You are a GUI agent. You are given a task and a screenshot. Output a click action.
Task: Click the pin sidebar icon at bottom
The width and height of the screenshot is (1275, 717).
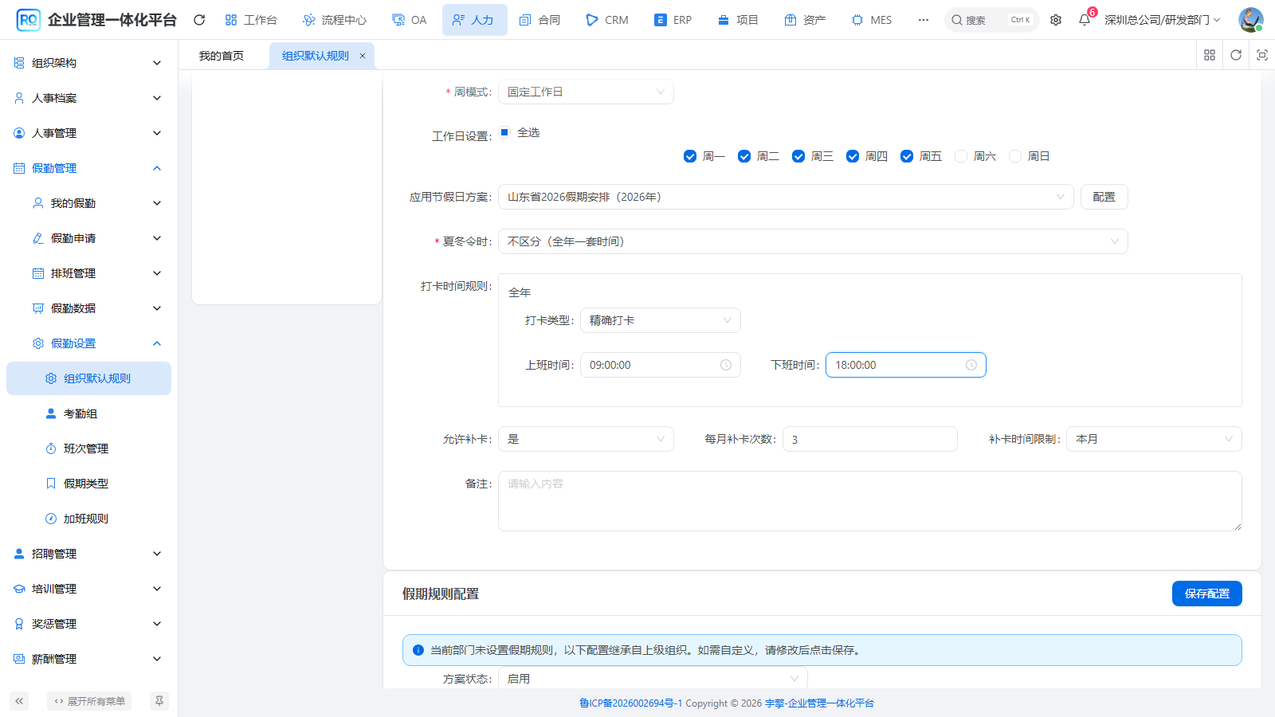pyautogui.click(x=159, y=701)
